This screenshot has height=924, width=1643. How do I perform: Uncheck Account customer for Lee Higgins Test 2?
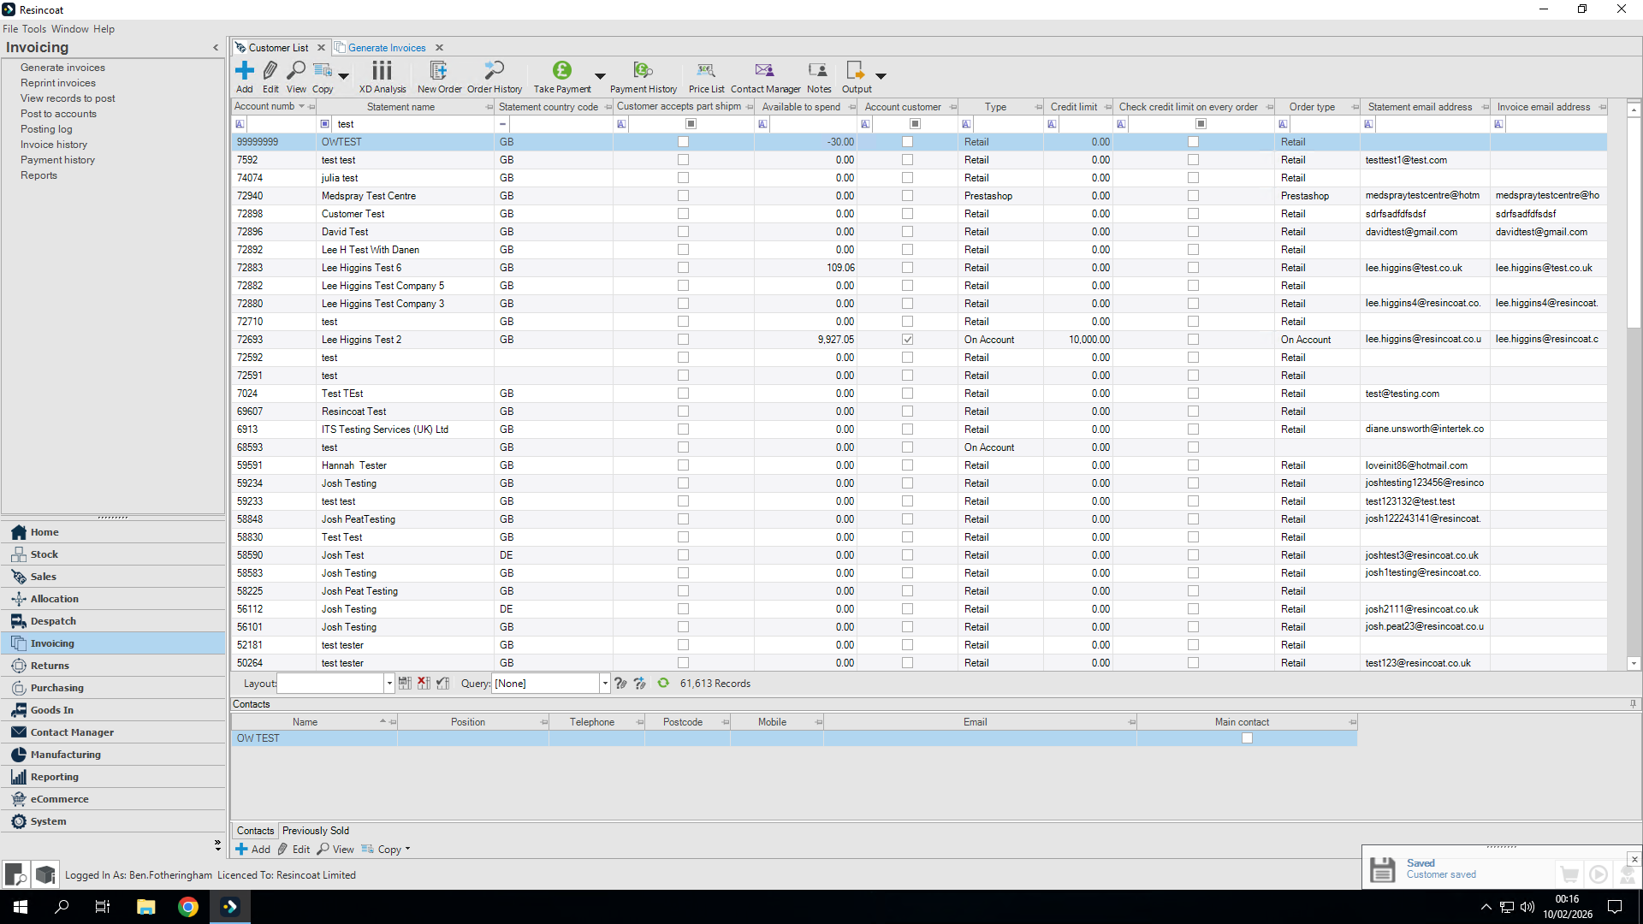[x=907, y=340]
